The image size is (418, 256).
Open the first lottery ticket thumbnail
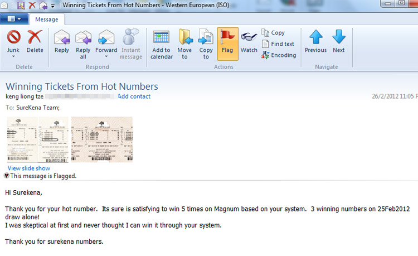(22, 140)
